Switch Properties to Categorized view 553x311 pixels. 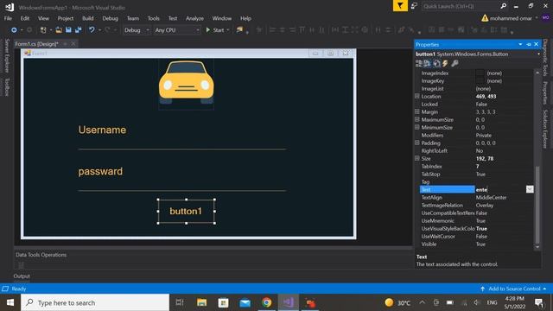(x=418, y=63)
